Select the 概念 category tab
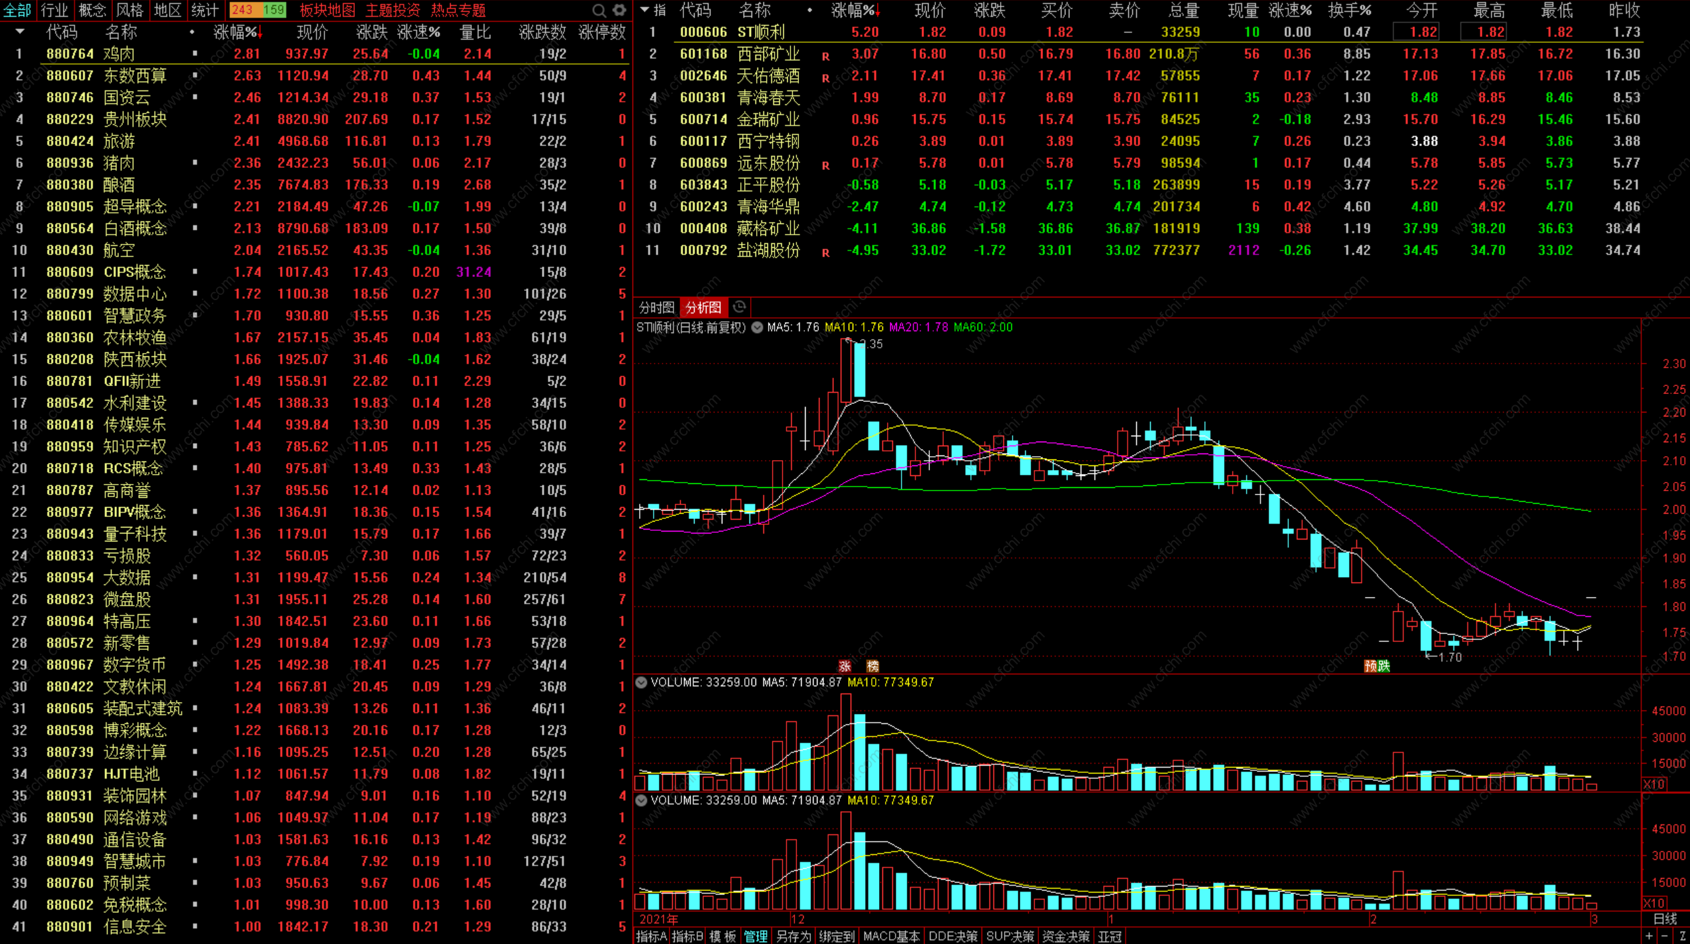The width and height of the screenshot is (1690, 944). click(x=92, y=10)
